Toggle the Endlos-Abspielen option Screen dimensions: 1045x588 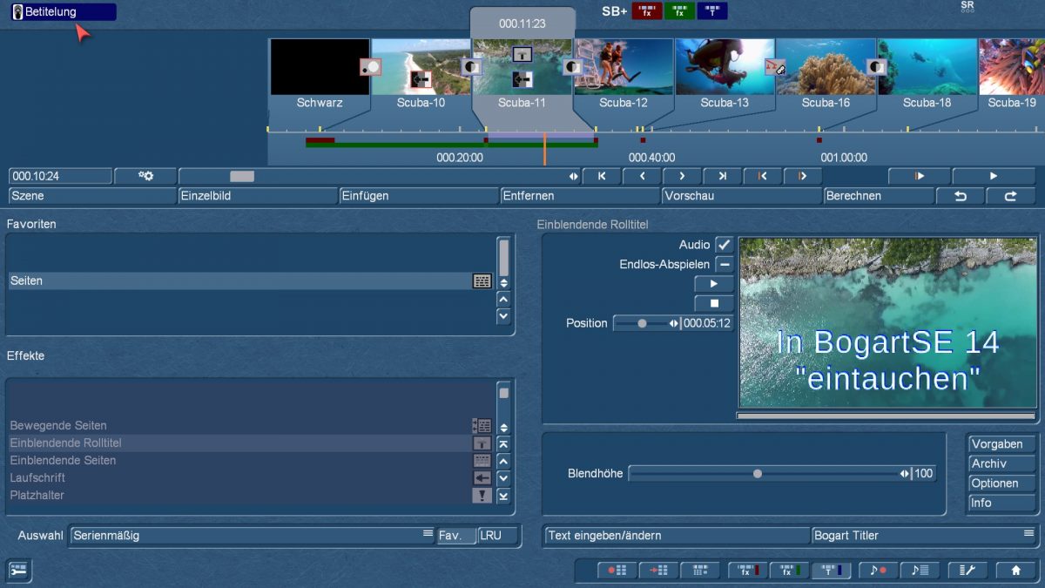pos(724,264)
